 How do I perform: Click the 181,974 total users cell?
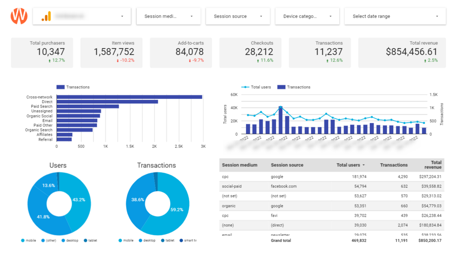(x=359, y=177)
